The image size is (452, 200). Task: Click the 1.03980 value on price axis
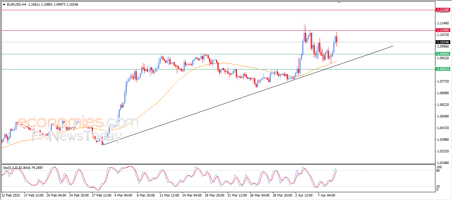(x=443, y=140)
